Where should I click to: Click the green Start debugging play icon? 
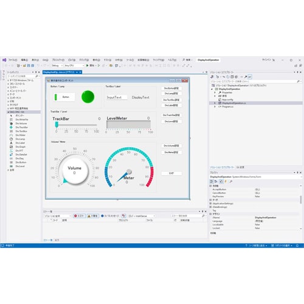click(x=88, y=66)
